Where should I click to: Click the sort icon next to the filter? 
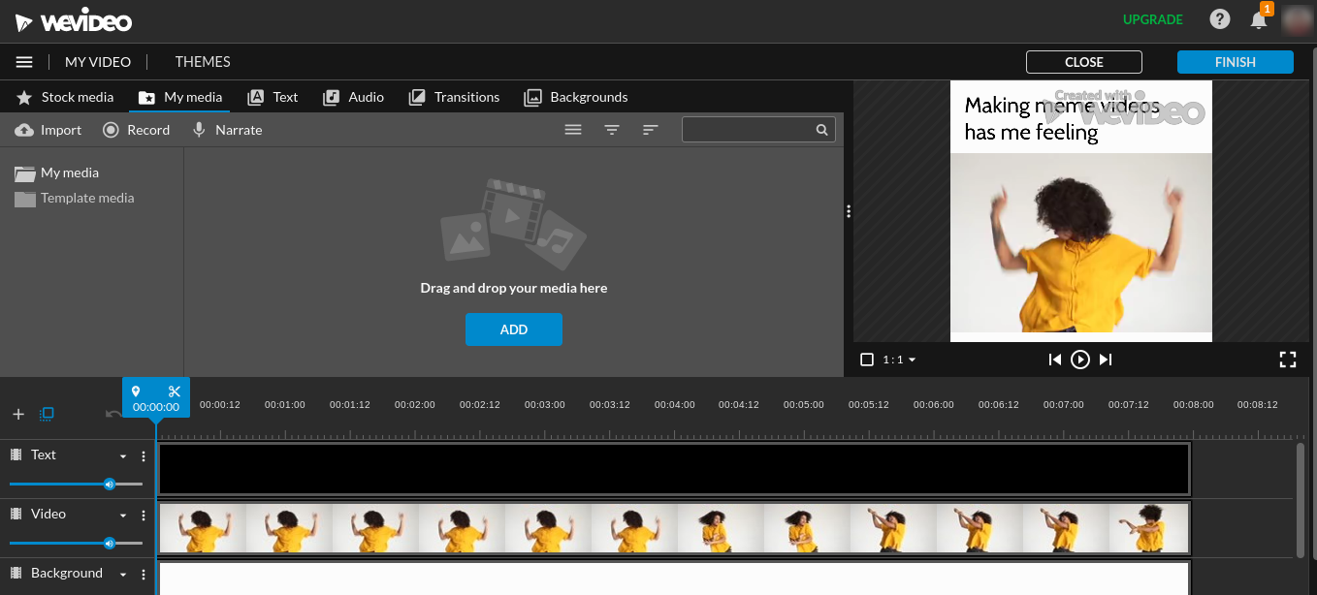pos(650,129)
